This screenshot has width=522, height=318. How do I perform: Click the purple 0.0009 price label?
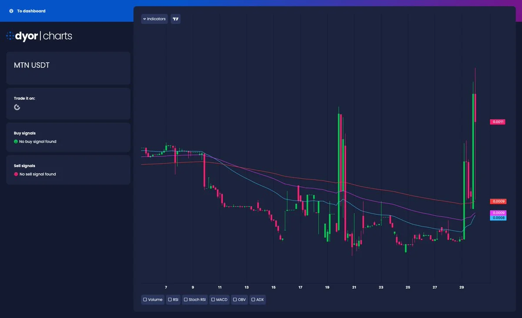pyautogui.click(x=498, y=213)
